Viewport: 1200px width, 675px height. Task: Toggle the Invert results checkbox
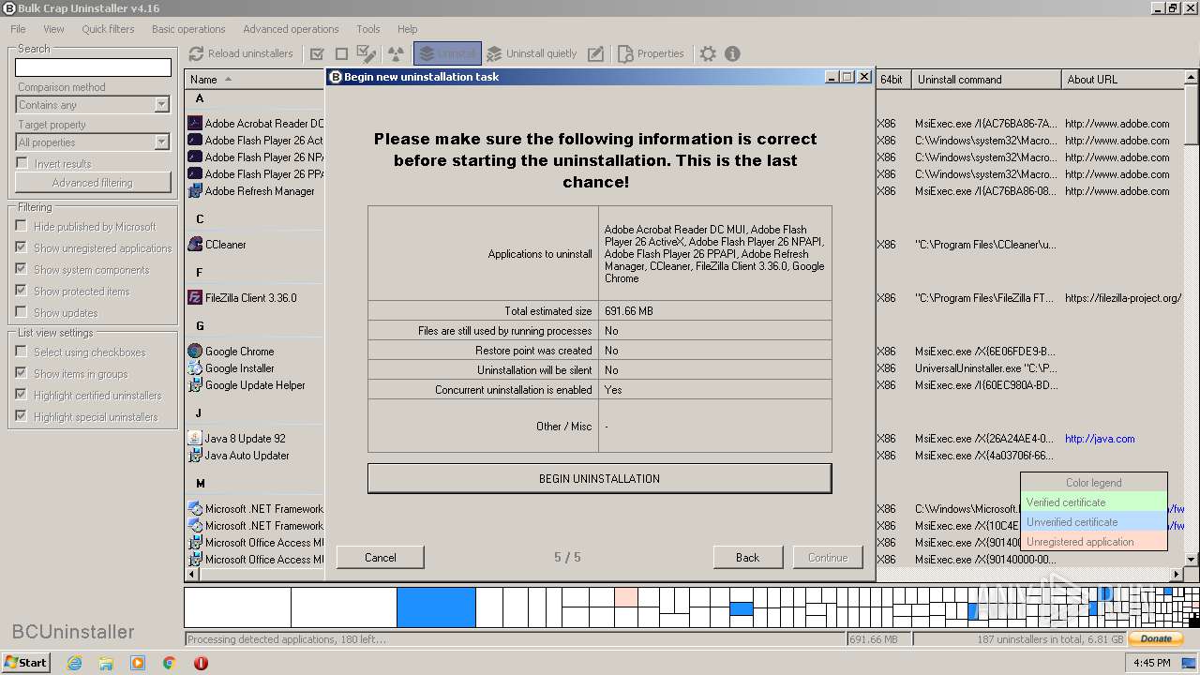(22, 163)
